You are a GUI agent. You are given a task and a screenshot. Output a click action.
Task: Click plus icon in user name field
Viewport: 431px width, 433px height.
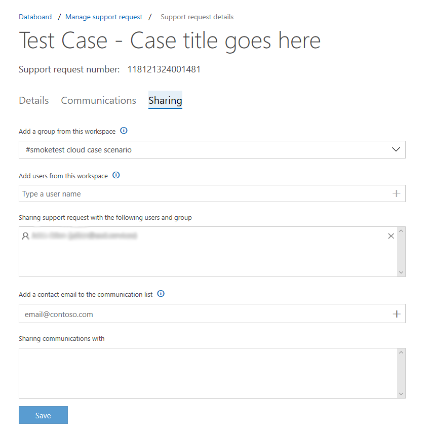click(396, 193)
